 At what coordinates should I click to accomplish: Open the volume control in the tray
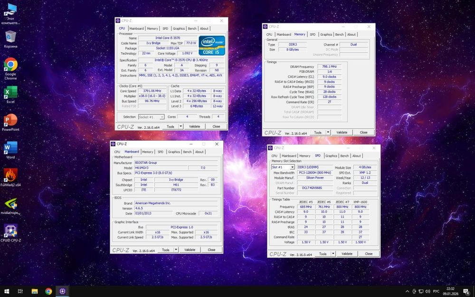tap(428, 292)
